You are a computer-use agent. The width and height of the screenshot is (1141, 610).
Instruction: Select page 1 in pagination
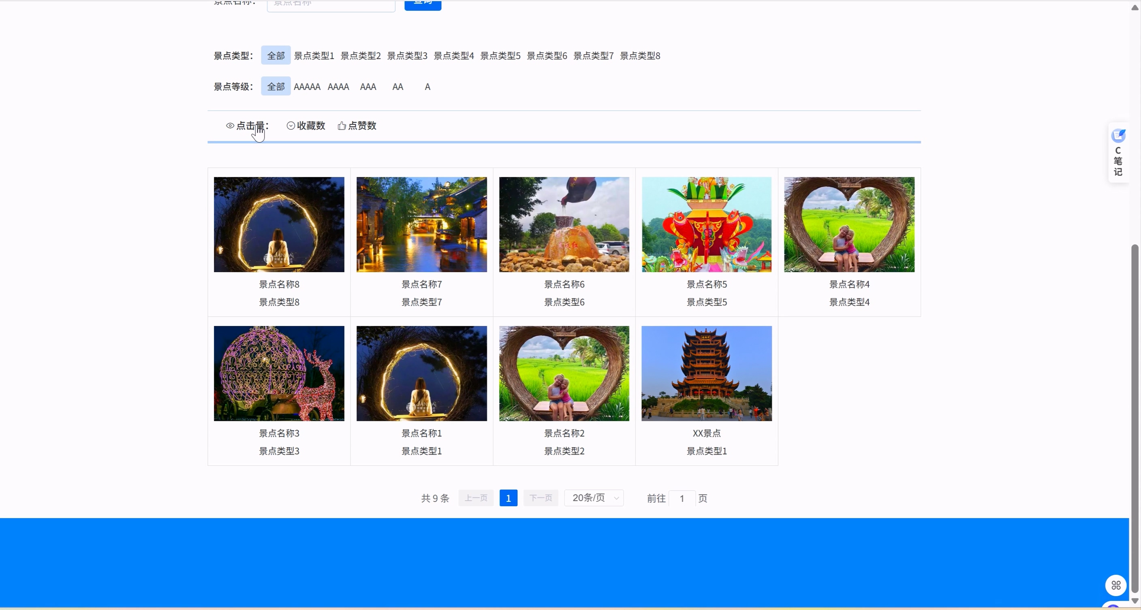[508, 498]
